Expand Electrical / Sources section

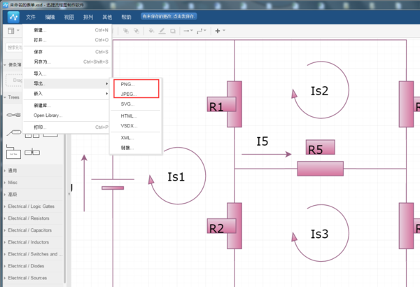tap(34, 278)
